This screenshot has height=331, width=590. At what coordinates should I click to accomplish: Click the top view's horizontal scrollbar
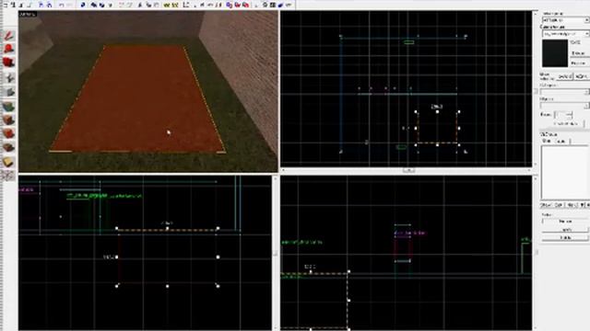[407, 170]
